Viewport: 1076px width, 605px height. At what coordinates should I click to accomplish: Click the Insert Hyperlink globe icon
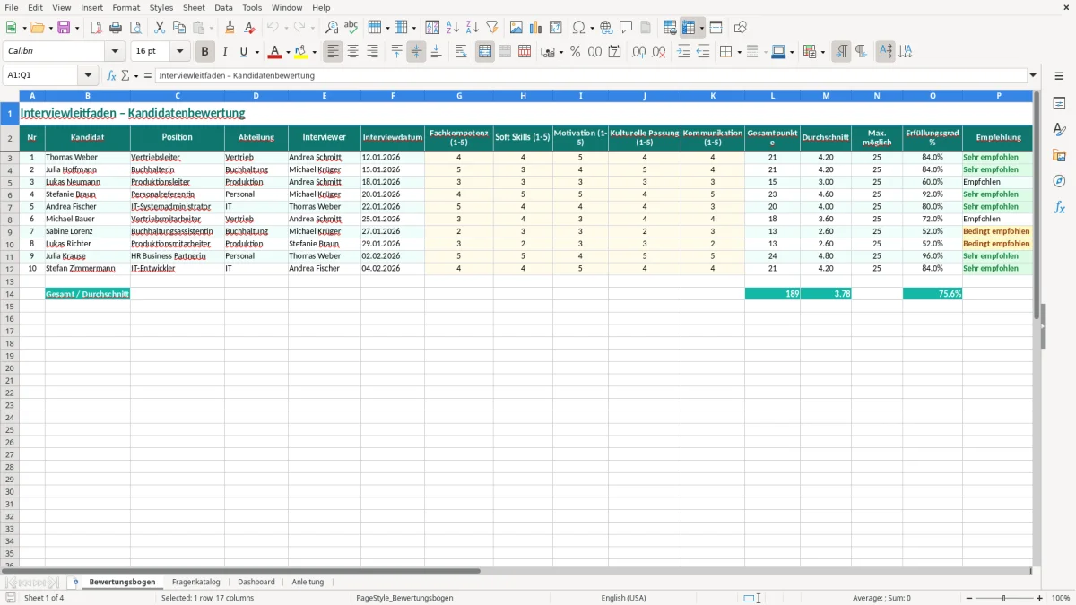606,28
